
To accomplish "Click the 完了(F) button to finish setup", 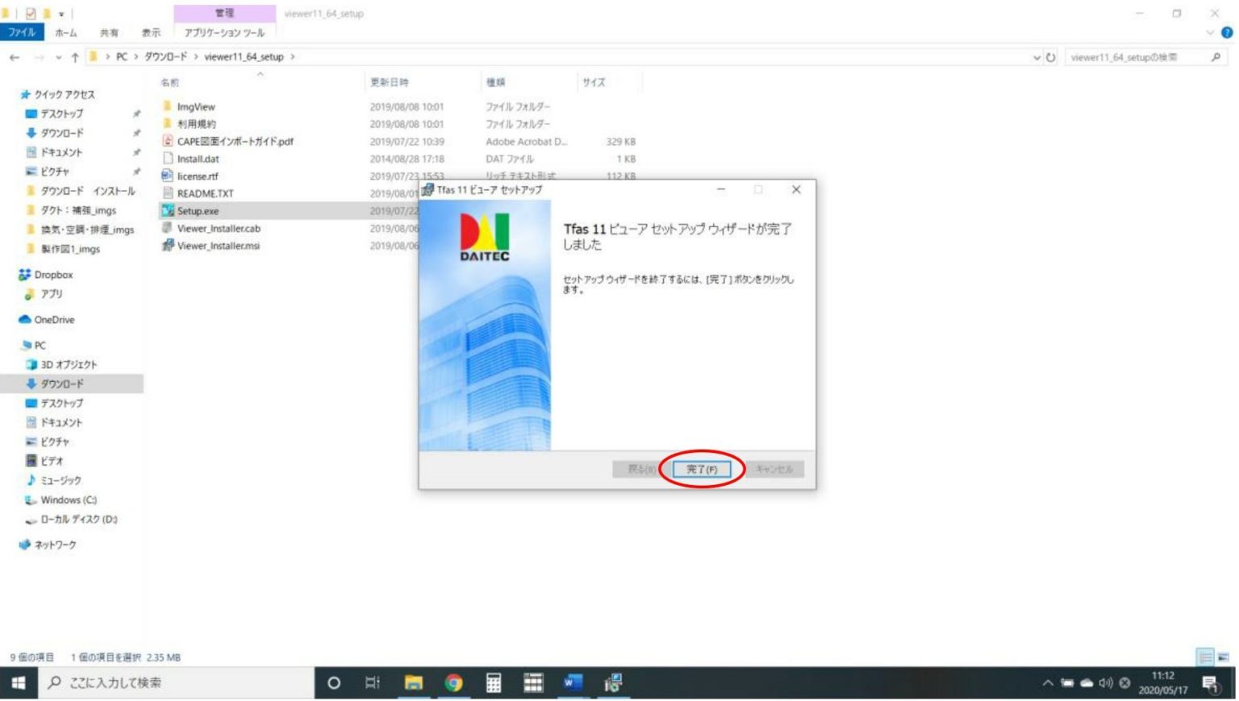I will click(701, 468).
